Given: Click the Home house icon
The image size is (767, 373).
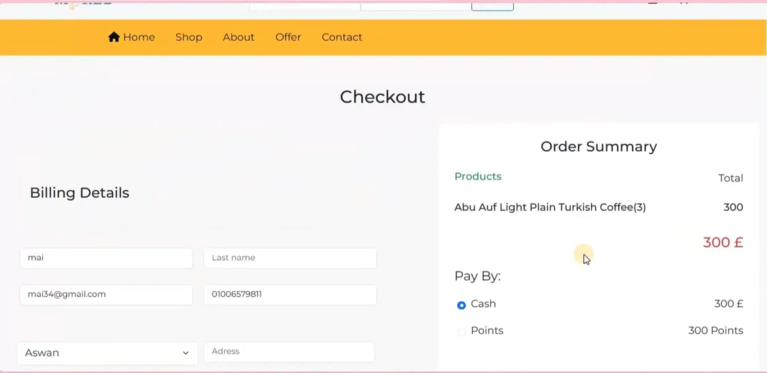Looking at the screenshot, I should [x=114, y=37].
